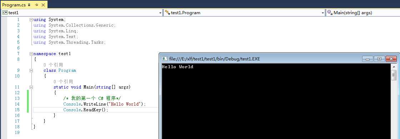The width and height of the screenshot is (400, 139).
Task: Maximize the test1.EXE console window
Action: click(379, 59)
